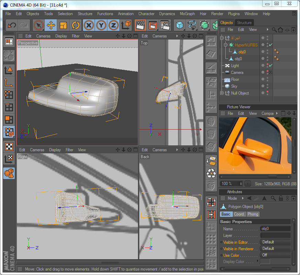Open the MoGraph menu
This screenshot has height=275, width=300.
click(x=187, y=14)
